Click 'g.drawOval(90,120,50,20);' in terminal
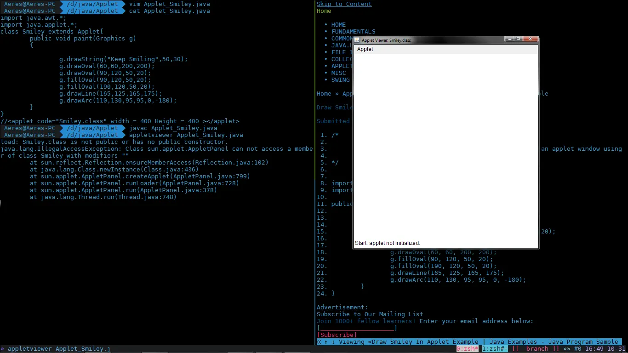The width and height of the screenshot is (628, 353). (105, 73)
